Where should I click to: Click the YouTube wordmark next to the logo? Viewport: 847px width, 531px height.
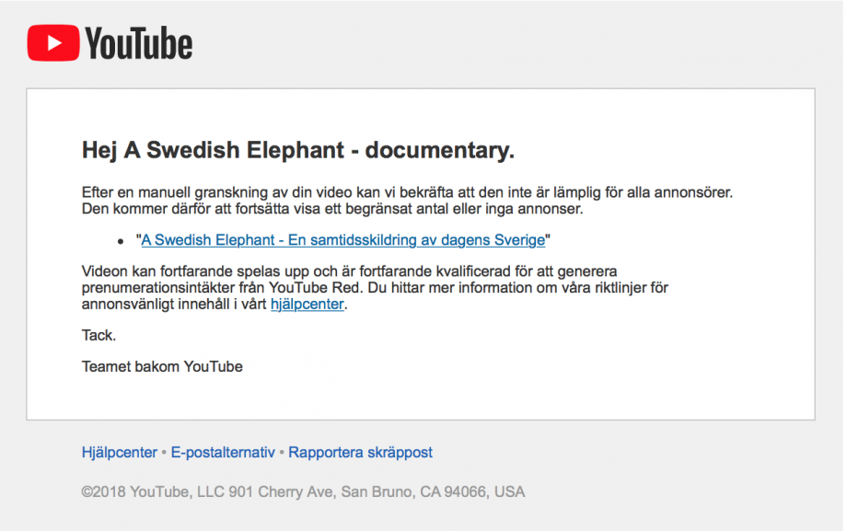tap(139, 43)
